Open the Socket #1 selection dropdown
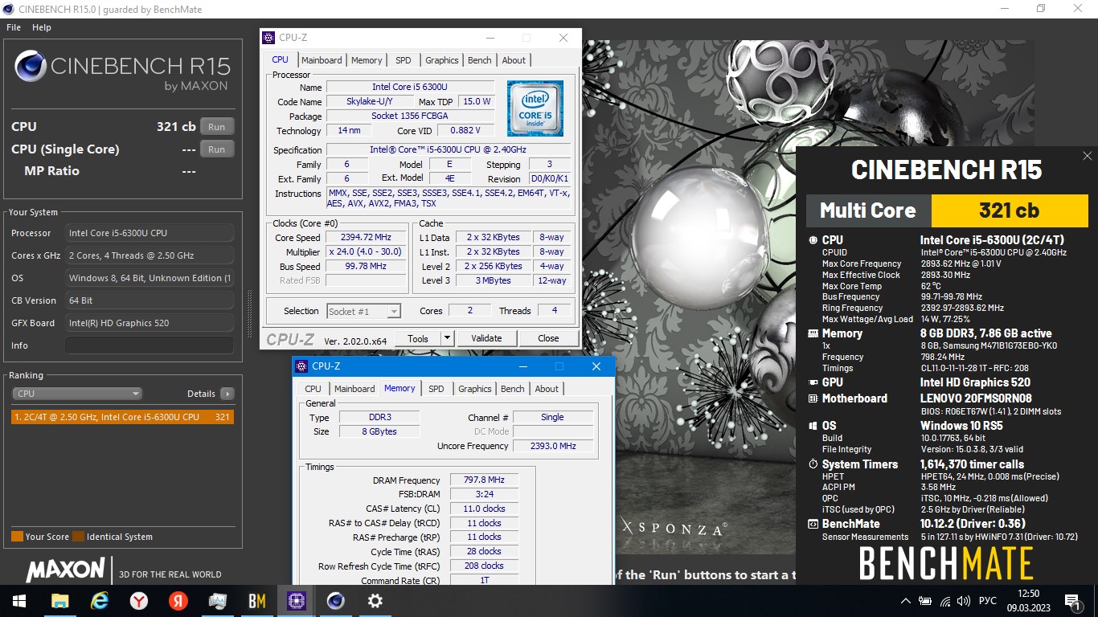 [363, 311]
